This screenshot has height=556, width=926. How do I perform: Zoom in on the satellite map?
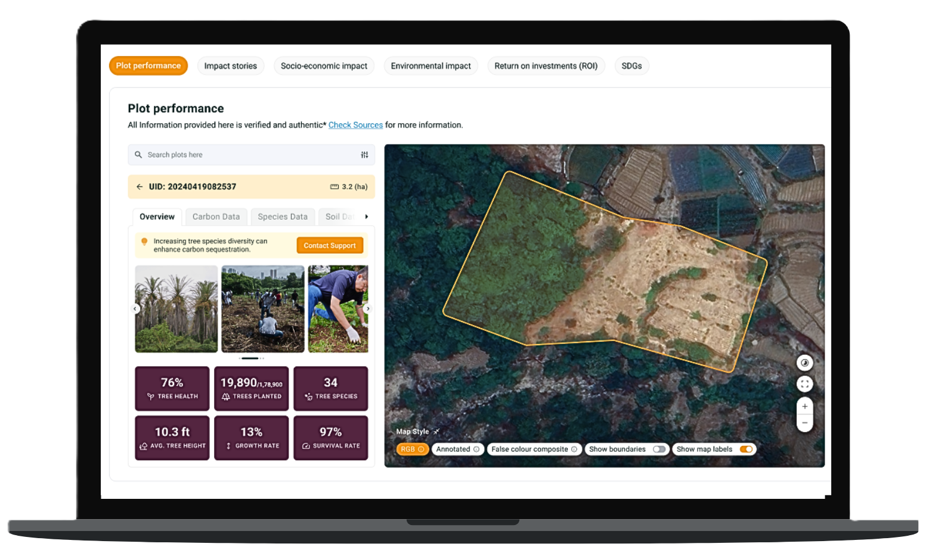point(804,407)
